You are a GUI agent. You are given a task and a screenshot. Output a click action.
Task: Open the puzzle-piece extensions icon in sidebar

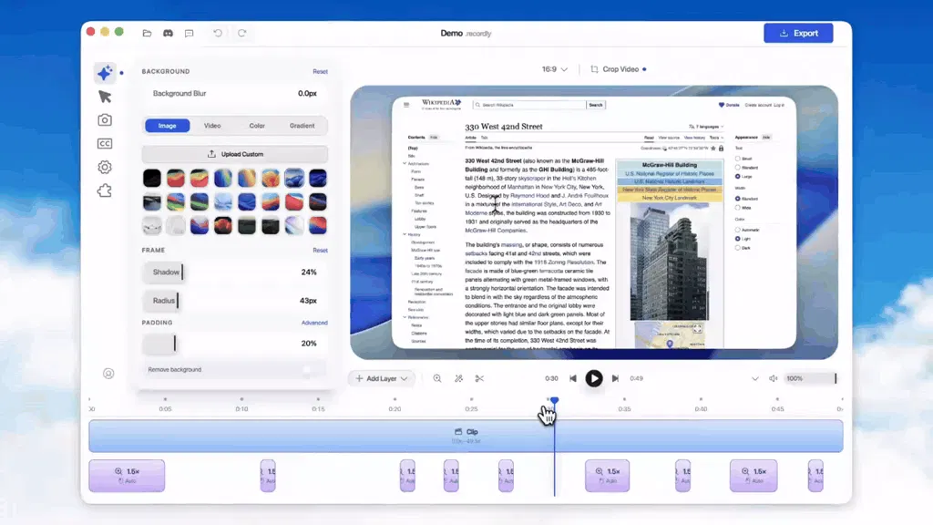tap(105, 190)
